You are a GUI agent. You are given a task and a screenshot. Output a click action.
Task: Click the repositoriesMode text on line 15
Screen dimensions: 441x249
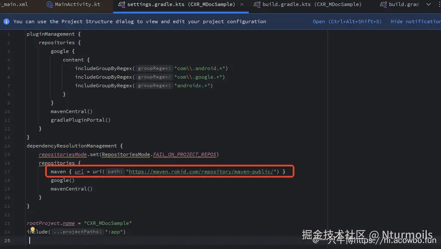[63, 154]
